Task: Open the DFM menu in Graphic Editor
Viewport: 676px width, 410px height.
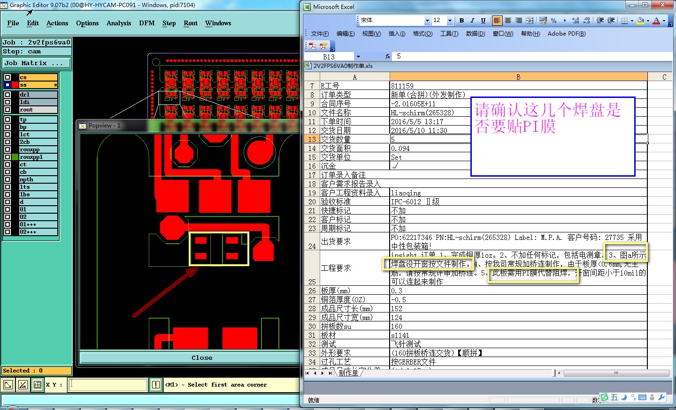Action: [x=147, y=23]
